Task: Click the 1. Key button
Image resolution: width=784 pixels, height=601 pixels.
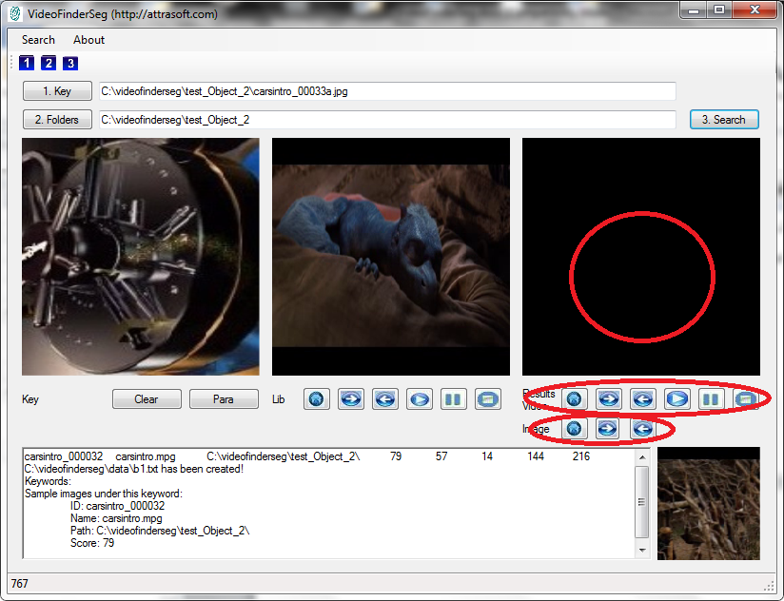Action: pos(57,91)
